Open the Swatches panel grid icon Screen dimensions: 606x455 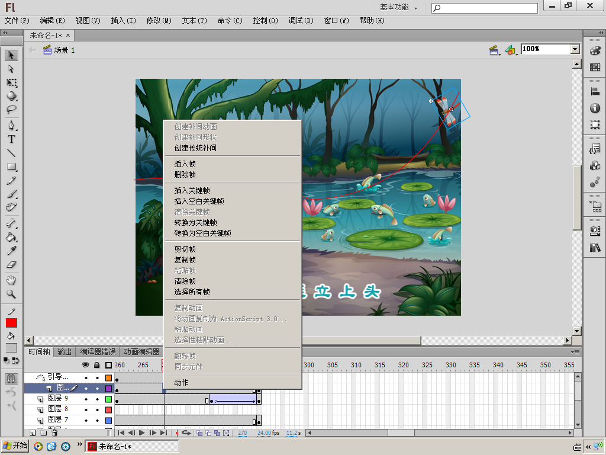coord(595,68)
